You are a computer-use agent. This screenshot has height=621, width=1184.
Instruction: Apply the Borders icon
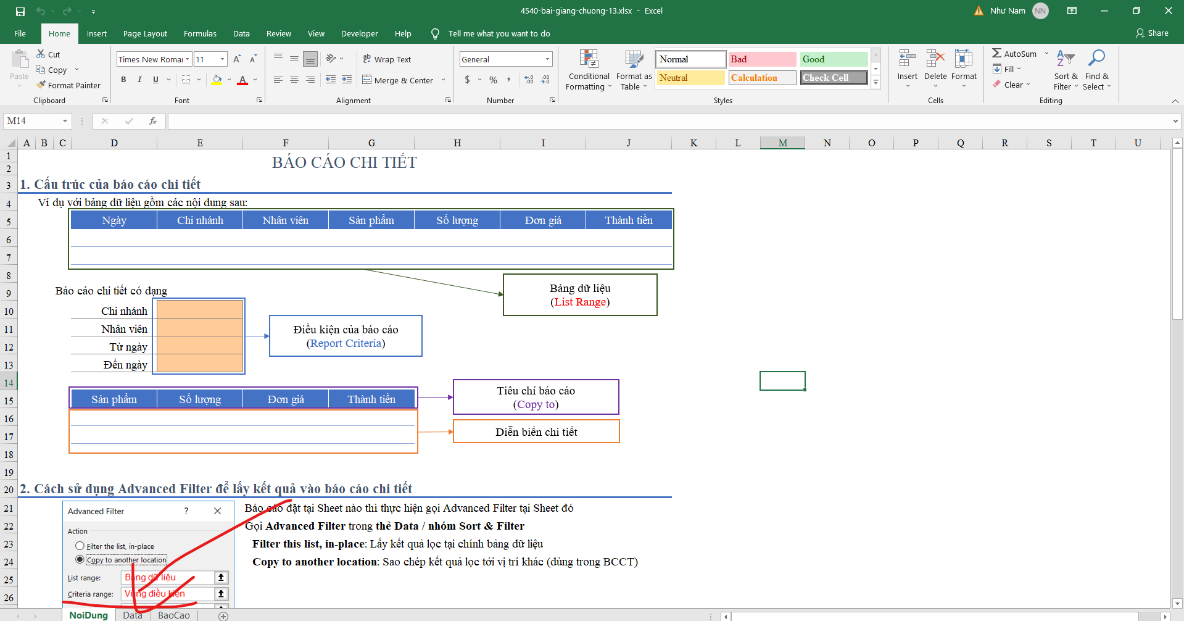point(186,80)
